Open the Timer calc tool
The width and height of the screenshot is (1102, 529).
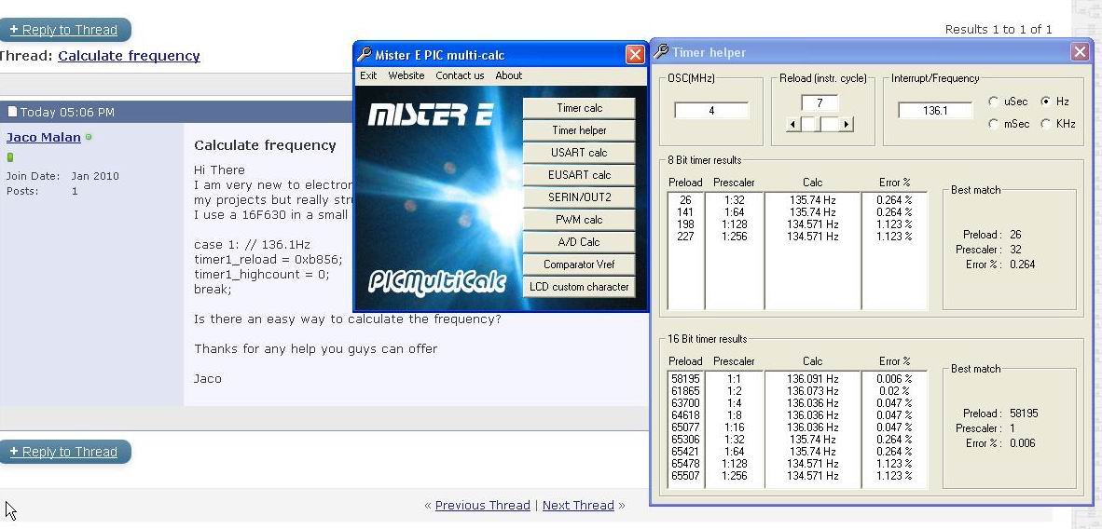(579, 108)
